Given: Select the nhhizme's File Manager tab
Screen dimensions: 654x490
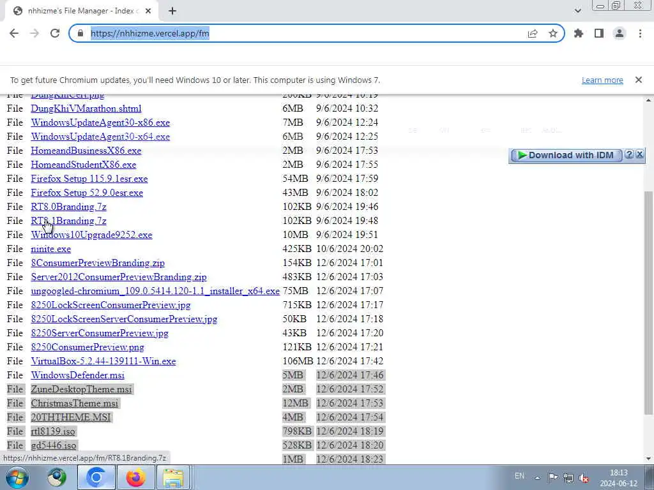Looking at the screenshot, I should [81, 11].
